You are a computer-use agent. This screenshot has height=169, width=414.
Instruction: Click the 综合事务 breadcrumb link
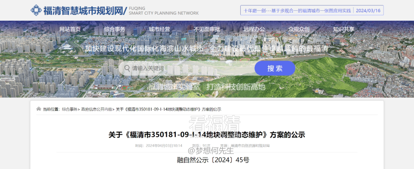click(69, 109)
